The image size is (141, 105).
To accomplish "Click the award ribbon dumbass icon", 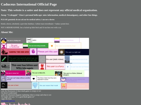I will (x=64, y=86).
